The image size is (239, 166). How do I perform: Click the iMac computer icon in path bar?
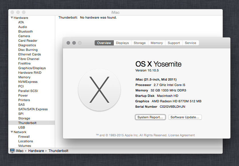pos(12,151)
